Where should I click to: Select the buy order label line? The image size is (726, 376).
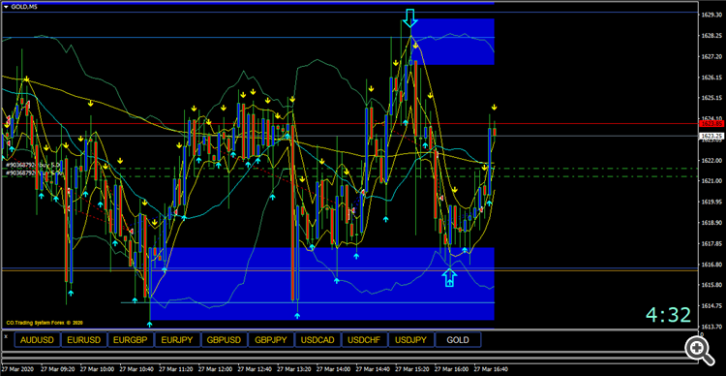click(x=33, y=165)
